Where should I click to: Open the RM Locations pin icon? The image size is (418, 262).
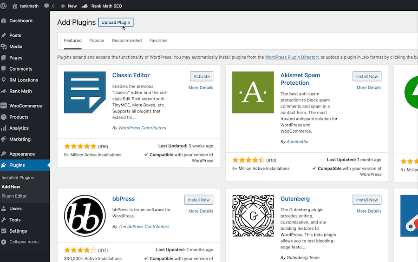[3, 80]
